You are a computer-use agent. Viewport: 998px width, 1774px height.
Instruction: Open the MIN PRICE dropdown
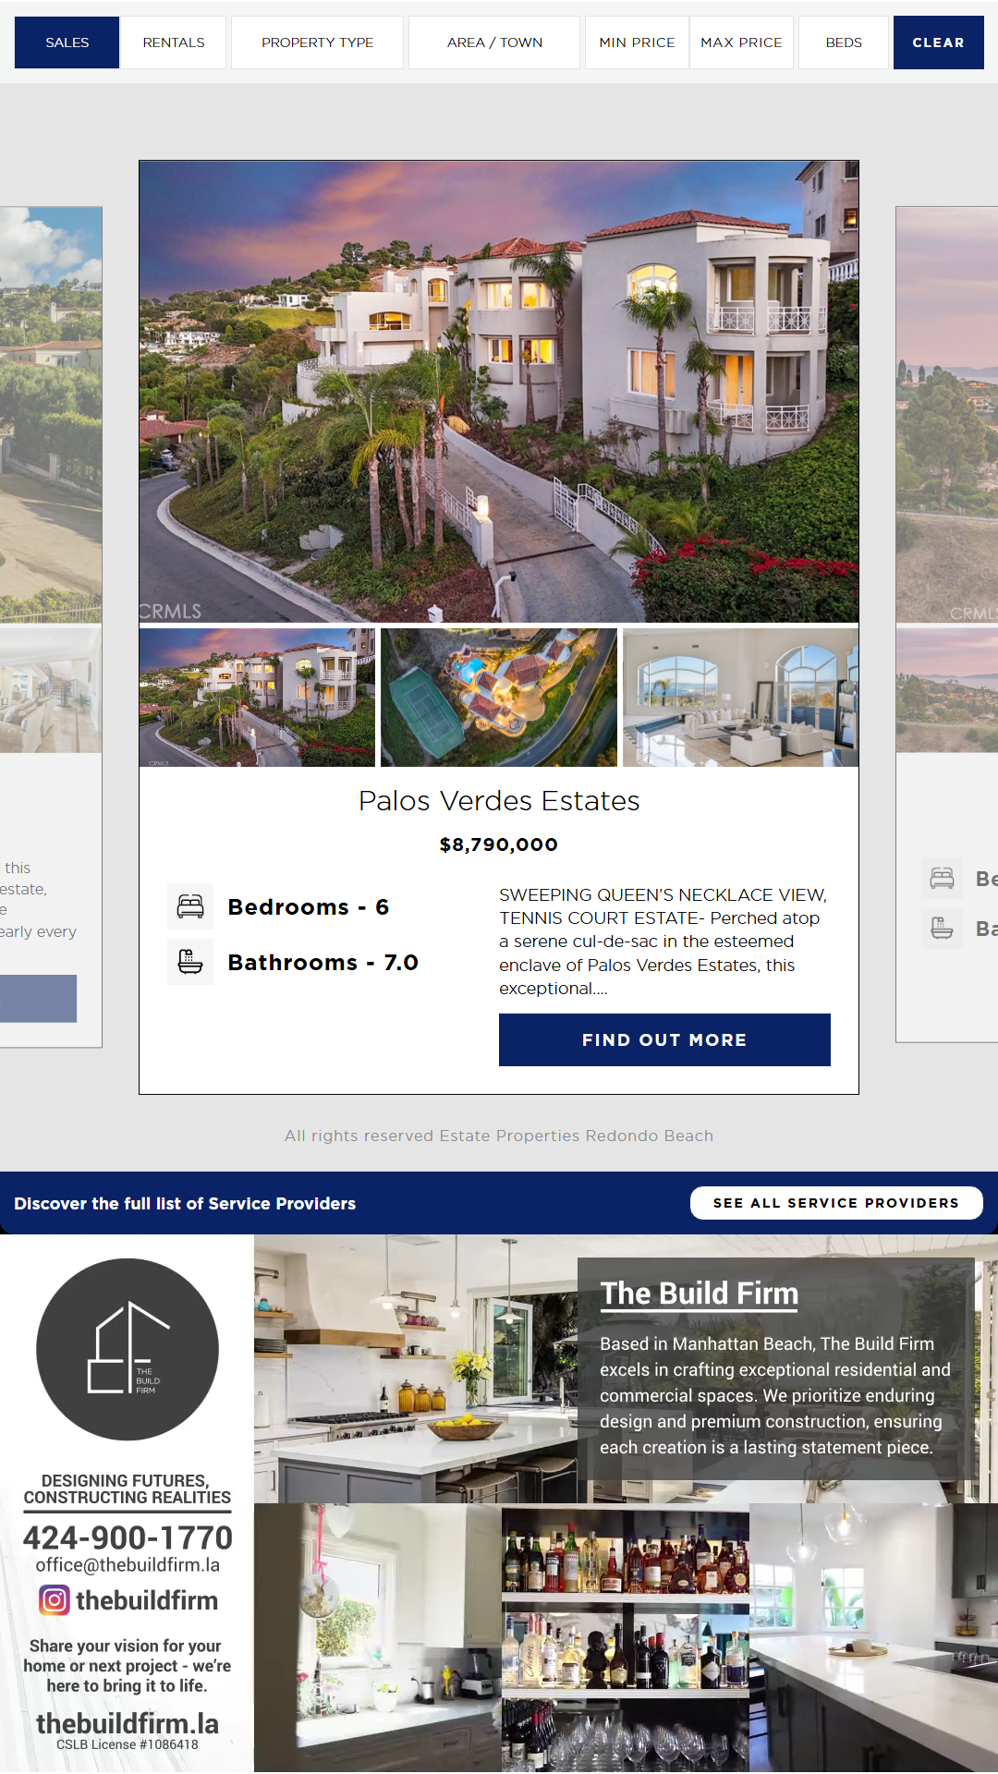pos(637,43)
